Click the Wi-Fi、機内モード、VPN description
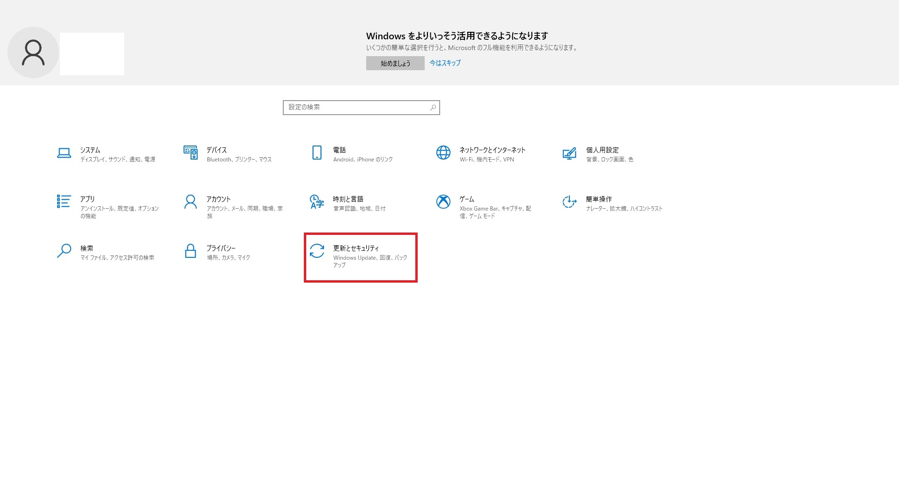 click(x=487, y=160)
